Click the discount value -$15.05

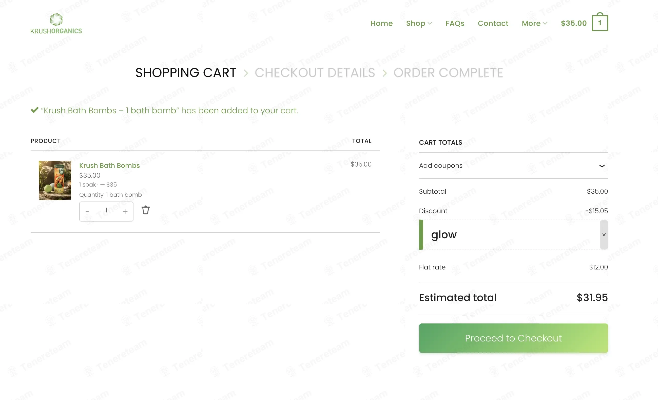(596, 211)
